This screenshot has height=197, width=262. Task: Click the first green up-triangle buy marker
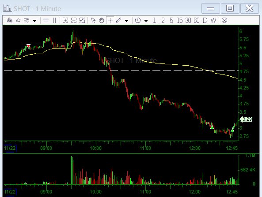(212, 127)
